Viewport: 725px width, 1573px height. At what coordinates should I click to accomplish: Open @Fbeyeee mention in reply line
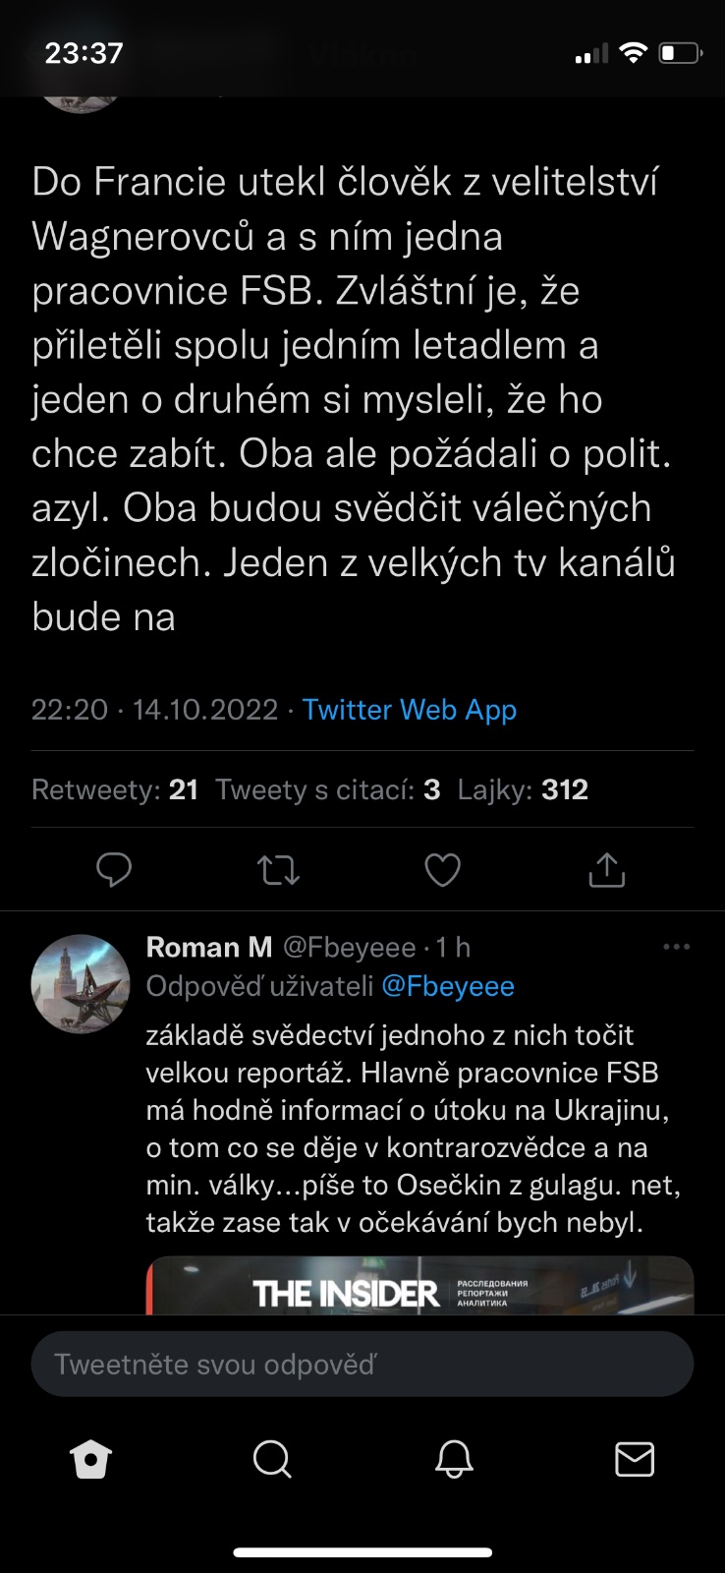(448, 986)
